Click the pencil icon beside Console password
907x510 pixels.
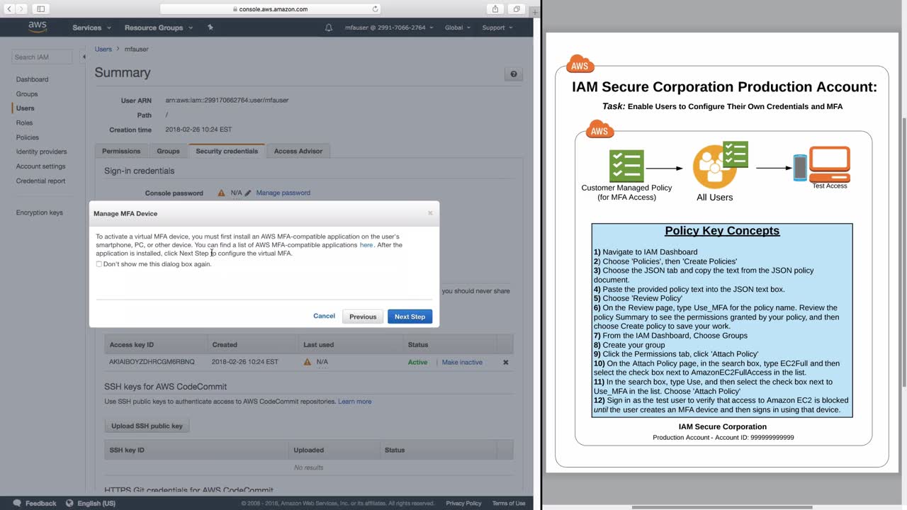coord(248,193)
